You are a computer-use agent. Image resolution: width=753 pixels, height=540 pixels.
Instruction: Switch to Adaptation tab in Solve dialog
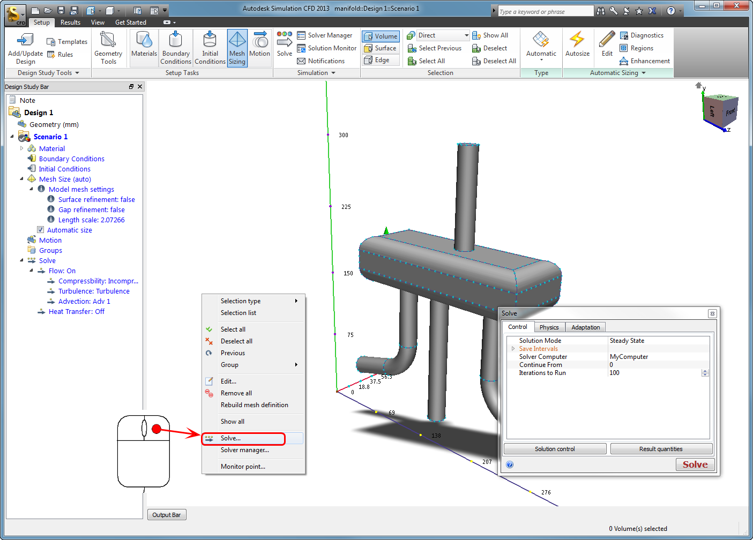(585, 327)
